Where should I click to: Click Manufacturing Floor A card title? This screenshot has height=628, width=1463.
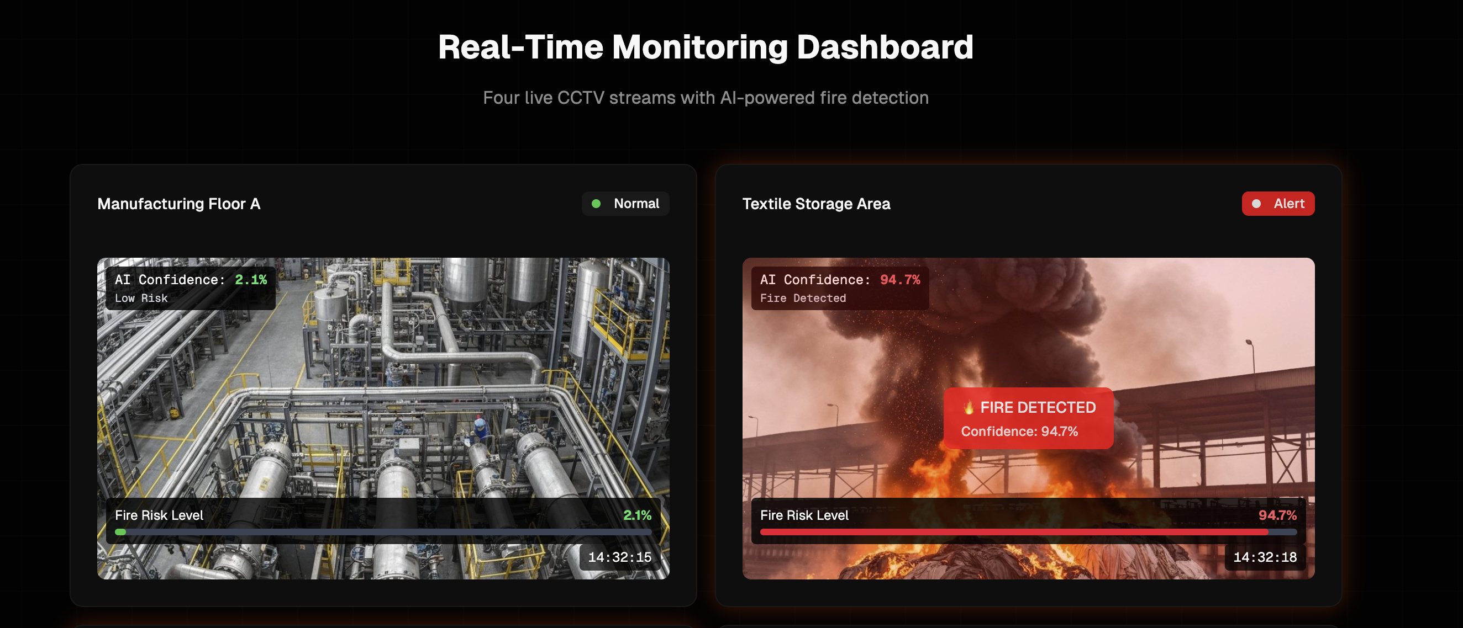tap(178, 204)
